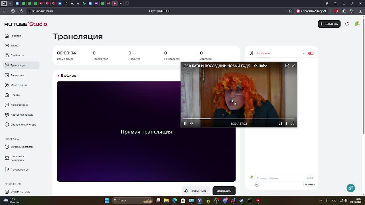The image size is (365, 205).
Task: Go back in the browser
Action: pyautogui.click(x=5, y=11)
